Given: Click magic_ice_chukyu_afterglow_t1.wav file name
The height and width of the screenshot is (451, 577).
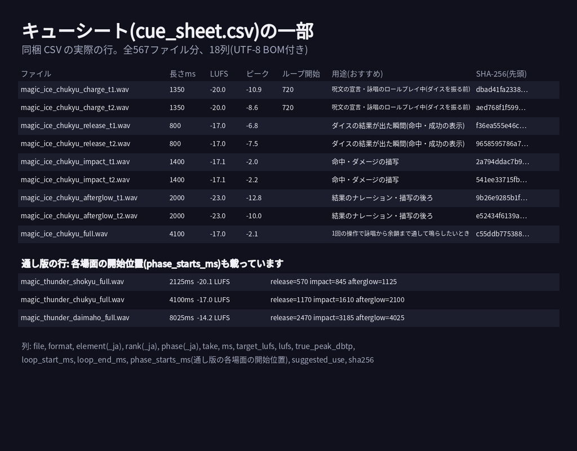Looking at the screenshot, I should [79, 198].
